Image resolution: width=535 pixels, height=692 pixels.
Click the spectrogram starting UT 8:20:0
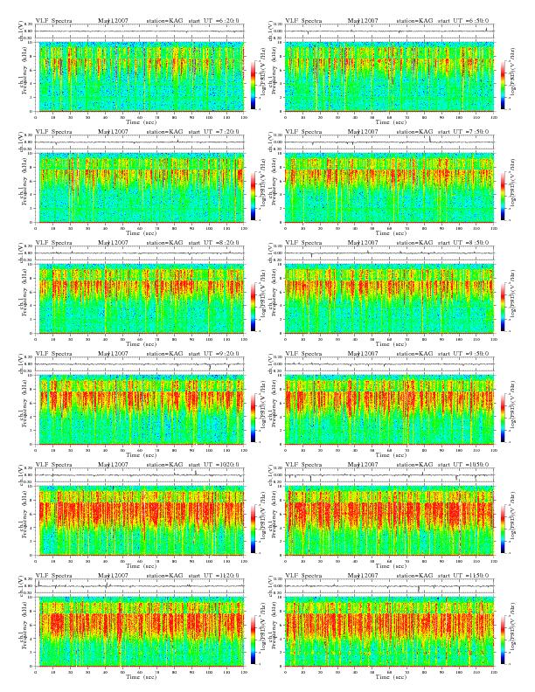tap(140, 299)
